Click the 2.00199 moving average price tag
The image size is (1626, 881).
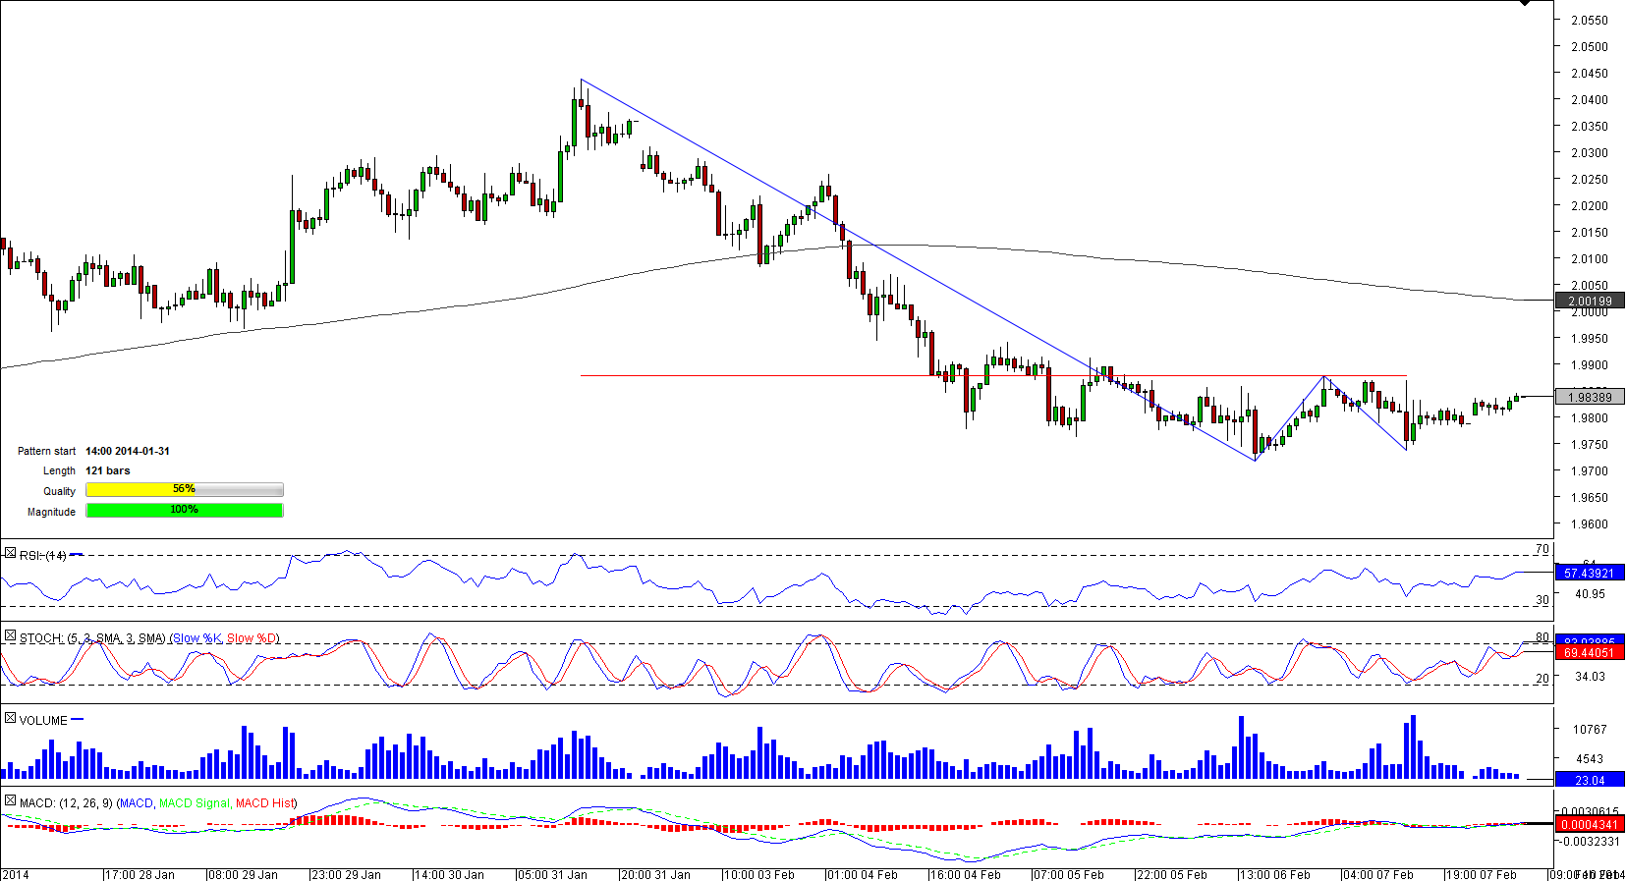[x=1589, y=302]
